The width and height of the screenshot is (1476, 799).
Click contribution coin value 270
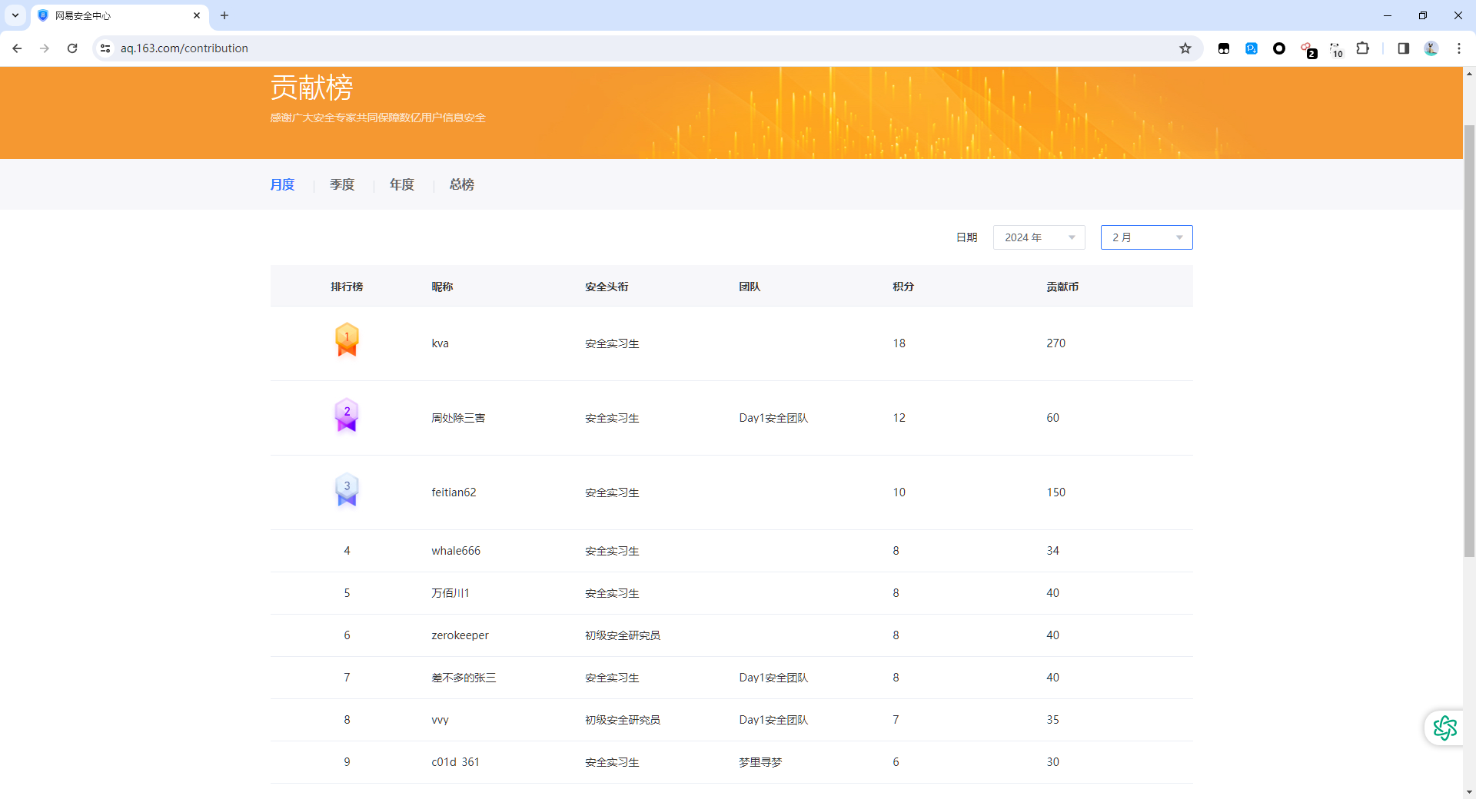(x=1055, y=343)
